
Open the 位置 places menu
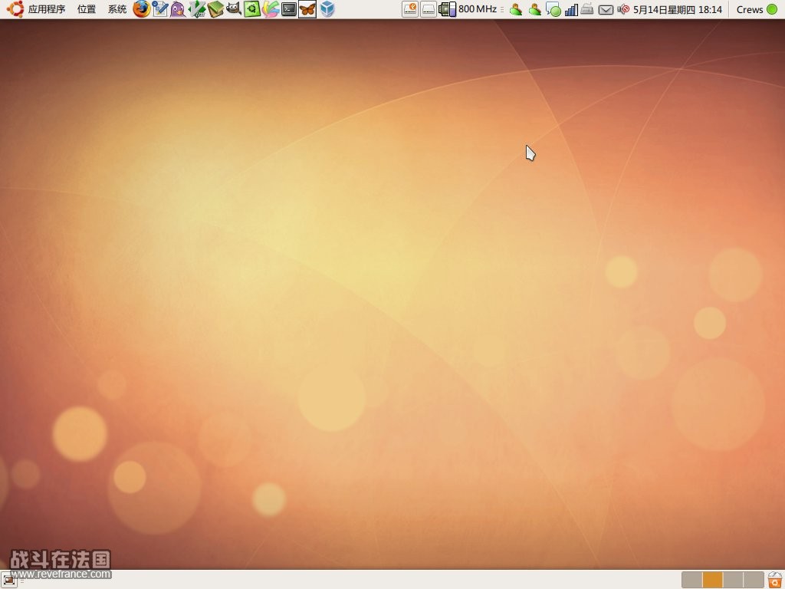point(86,9)
